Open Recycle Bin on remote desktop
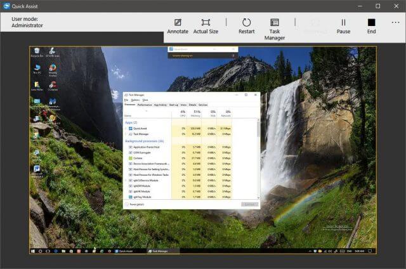Screen dimensions: 406x269 tap(37, 52)
